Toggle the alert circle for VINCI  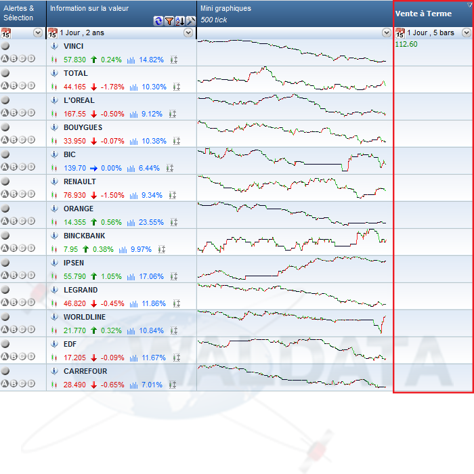tap(5, 46)
